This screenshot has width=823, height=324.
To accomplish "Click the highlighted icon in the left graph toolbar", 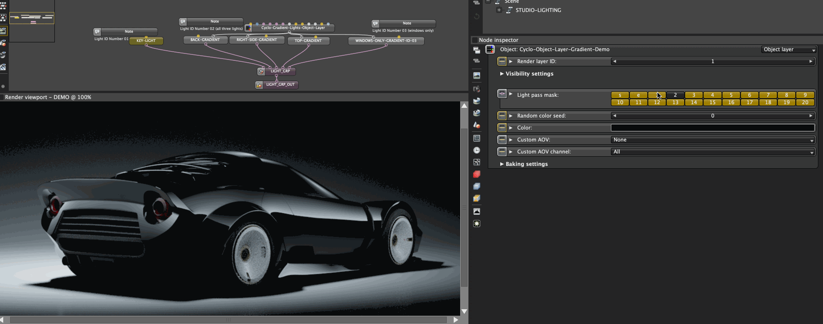I will click(x=3, y=31).
